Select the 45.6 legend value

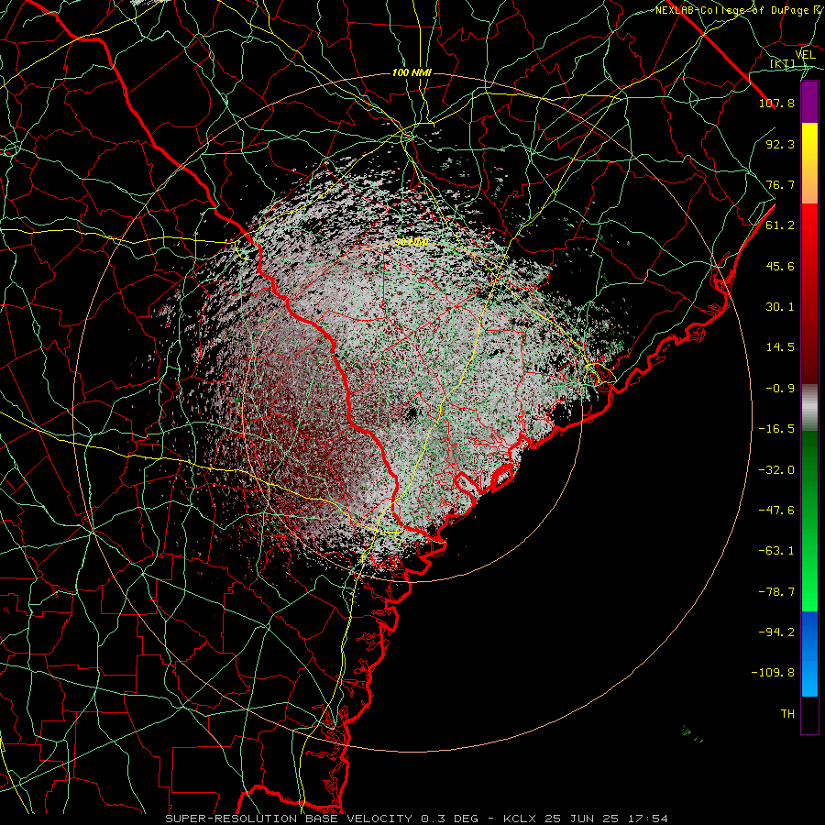click(780, 266)
